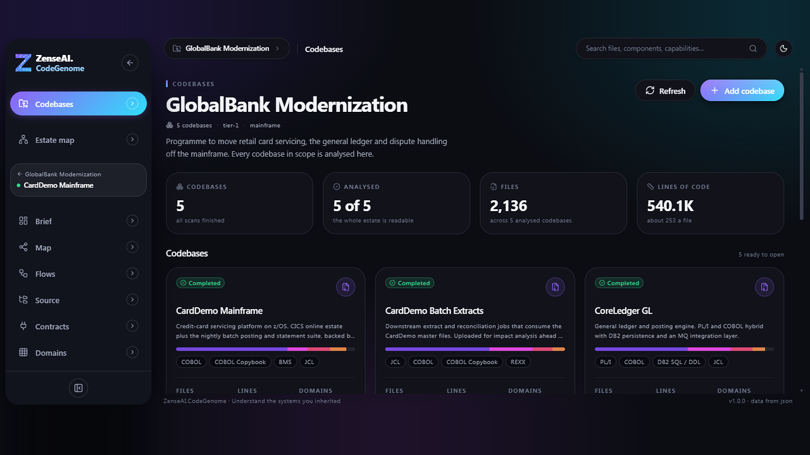The image size is (810, 455).
Task: Open file icon on CardDemo Batch Extracts card
Action: point(555,287)
